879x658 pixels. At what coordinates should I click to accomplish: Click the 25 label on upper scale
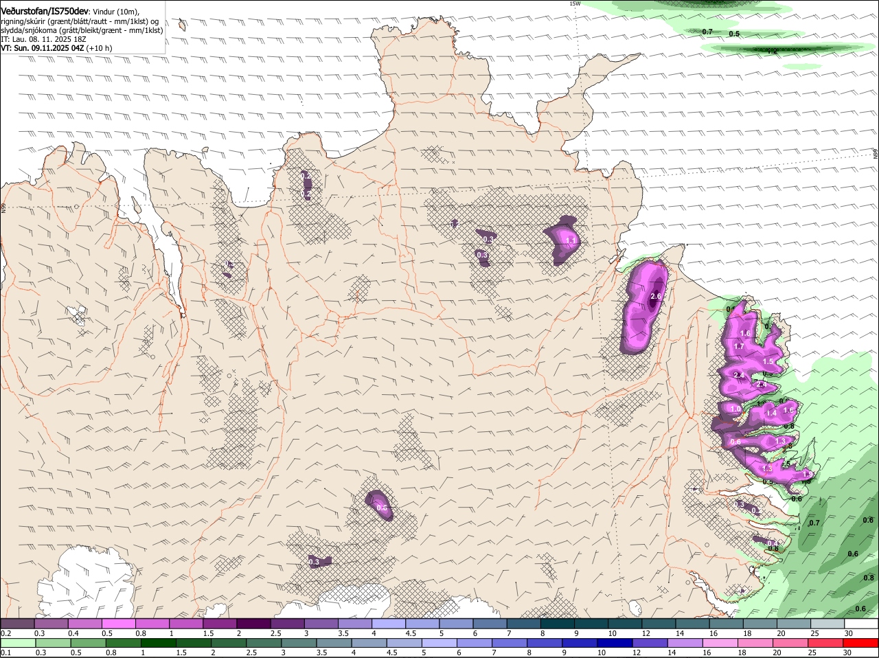coord(814,633)
